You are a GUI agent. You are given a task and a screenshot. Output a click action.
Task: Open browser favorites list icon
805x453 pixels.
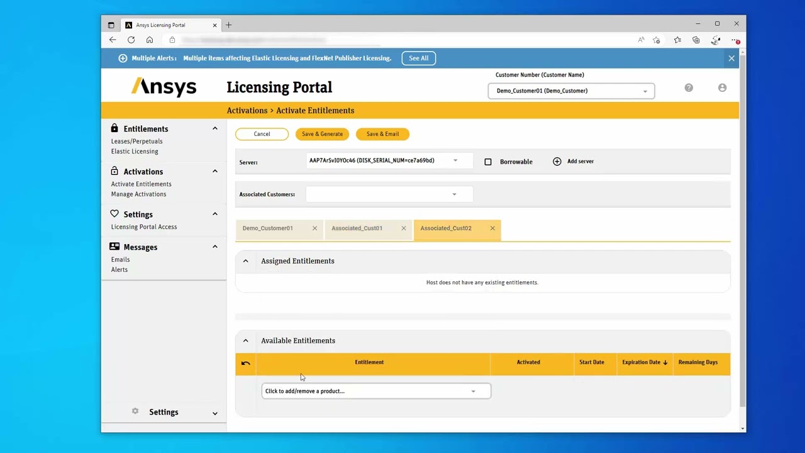point(677,40)
